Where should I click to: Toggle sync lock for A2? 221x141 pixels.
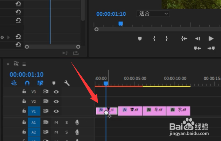46,132
